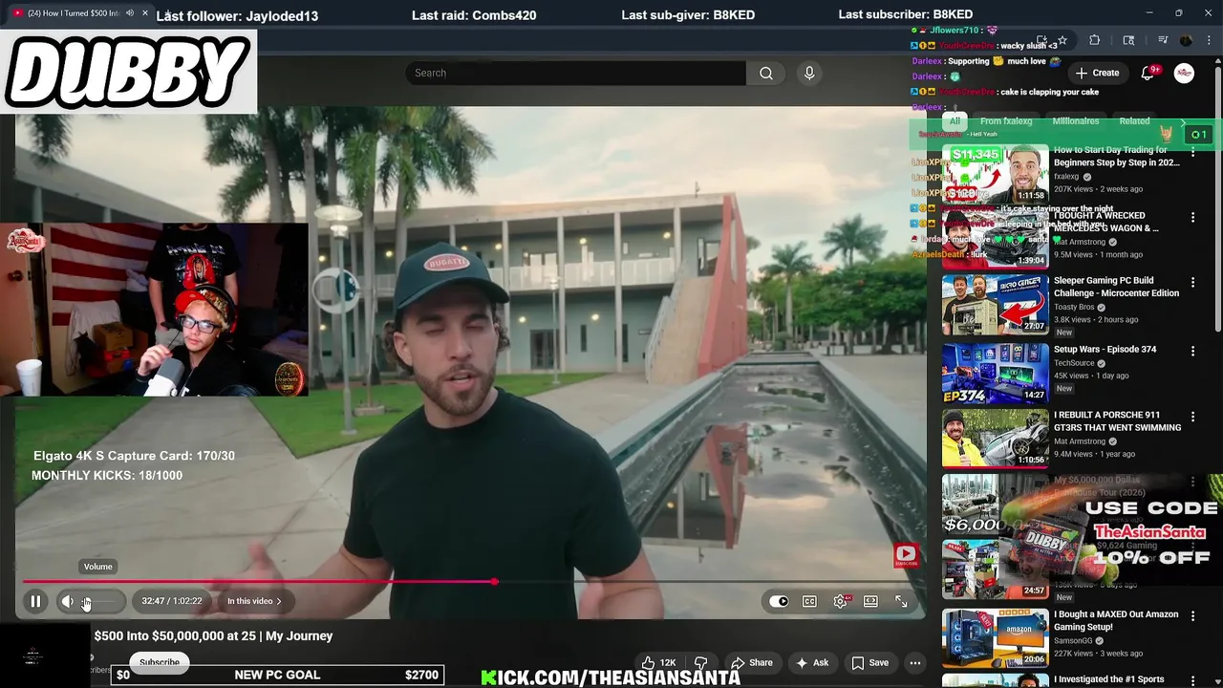The image size is (1223, 688).
Task: Pause the YouTube video
Action: [x=35, y=601]
